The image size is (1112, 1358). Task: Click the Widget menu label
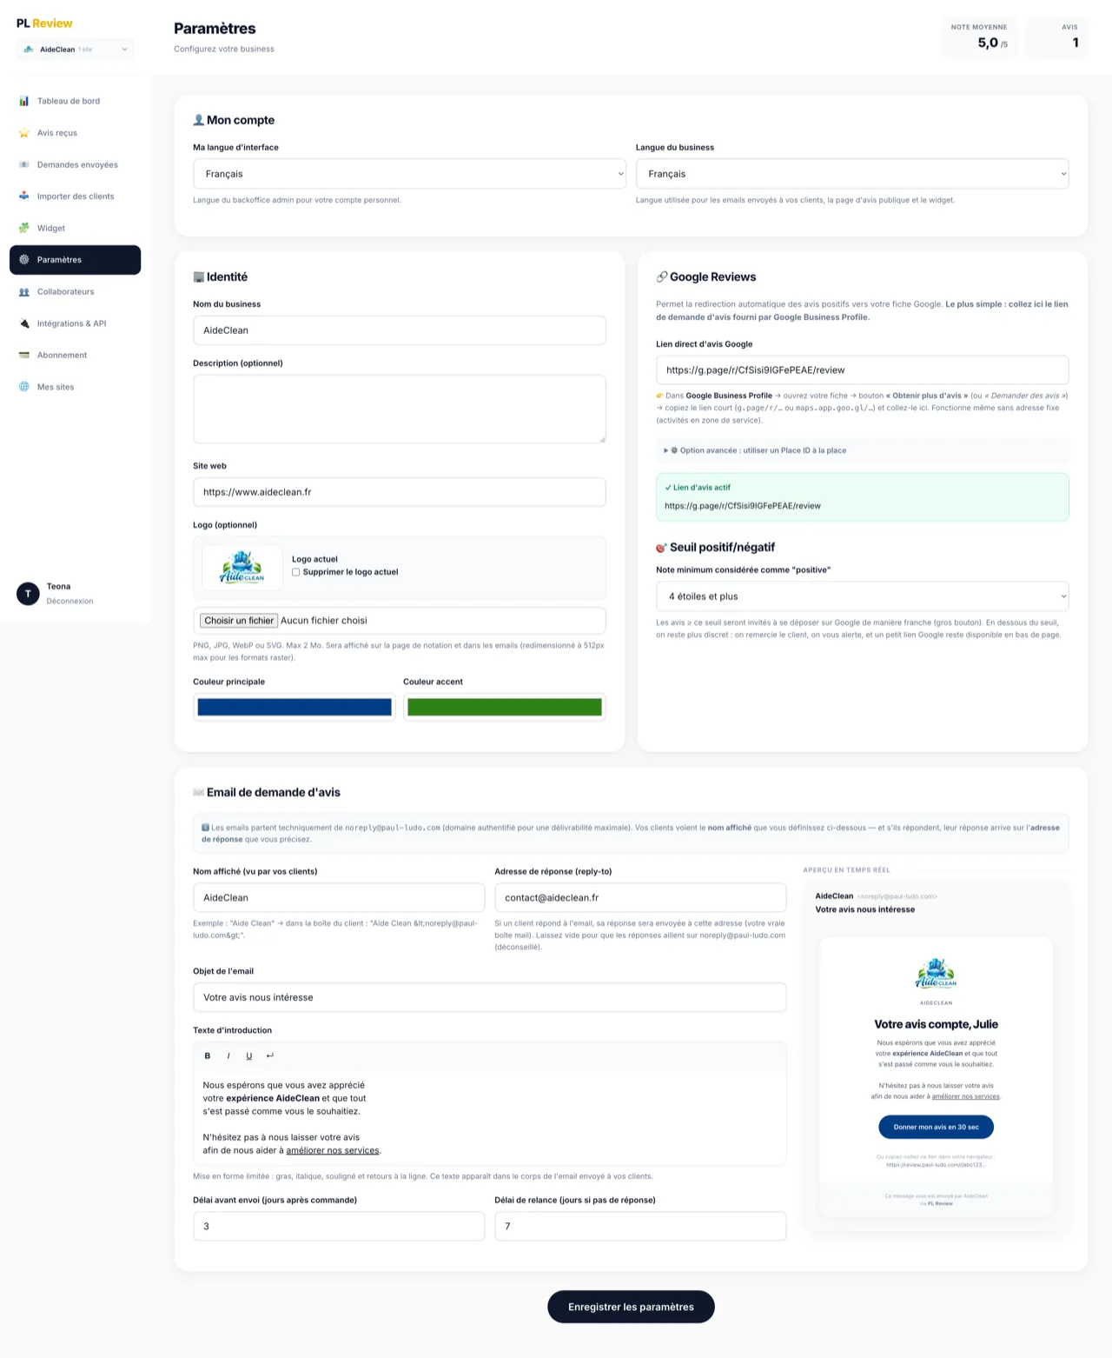[51, 229]
